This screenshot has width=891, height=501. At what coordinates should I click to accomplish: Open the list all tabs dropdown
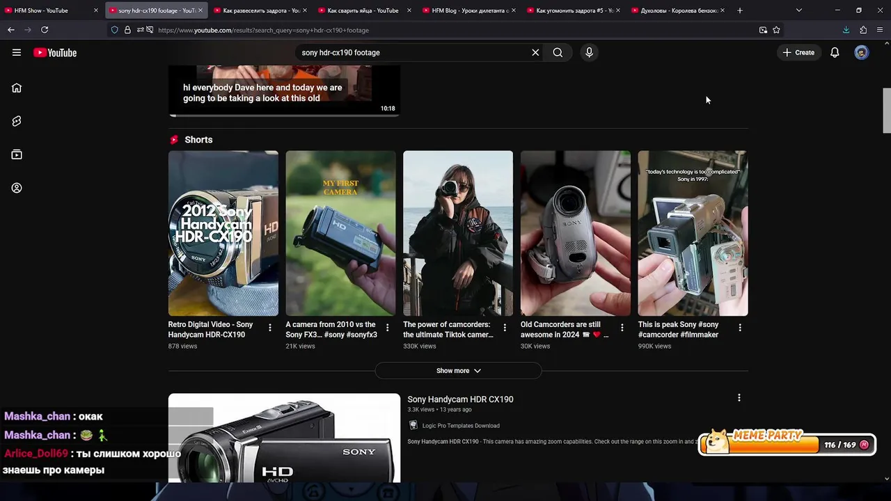pyautogui.click(x=798, y=10)
